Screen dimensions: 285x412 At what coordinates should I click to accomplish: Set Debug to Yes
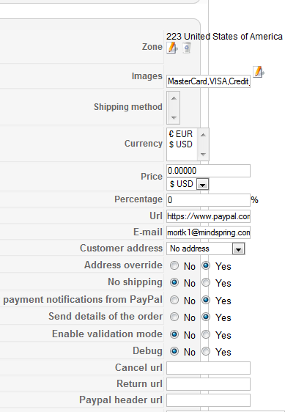[x=206, y=351]
